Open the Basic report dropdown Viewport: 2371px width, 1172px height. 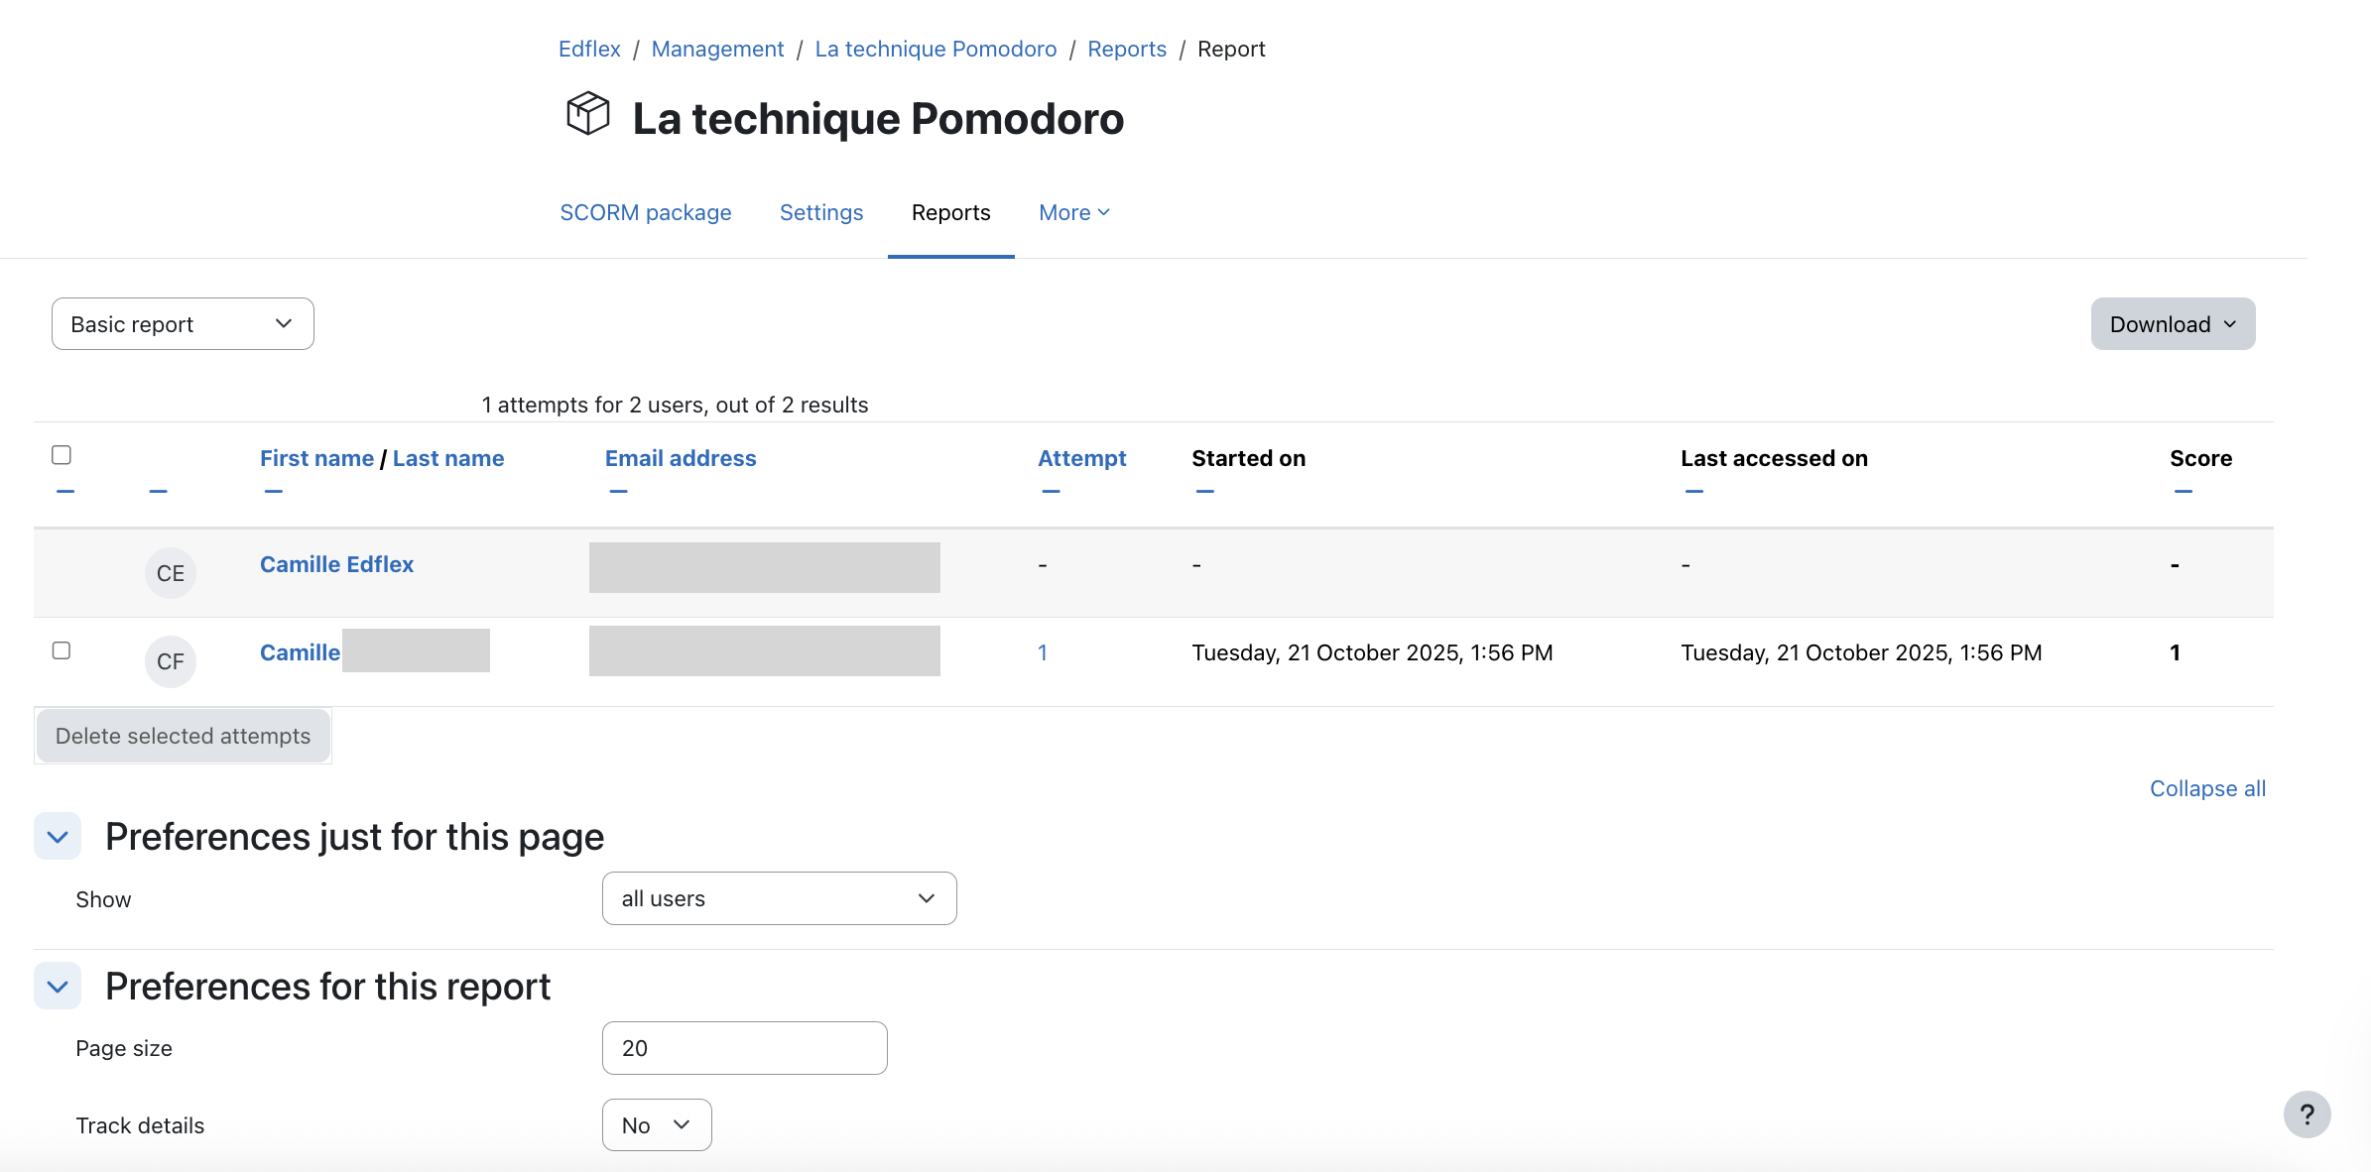183,324
